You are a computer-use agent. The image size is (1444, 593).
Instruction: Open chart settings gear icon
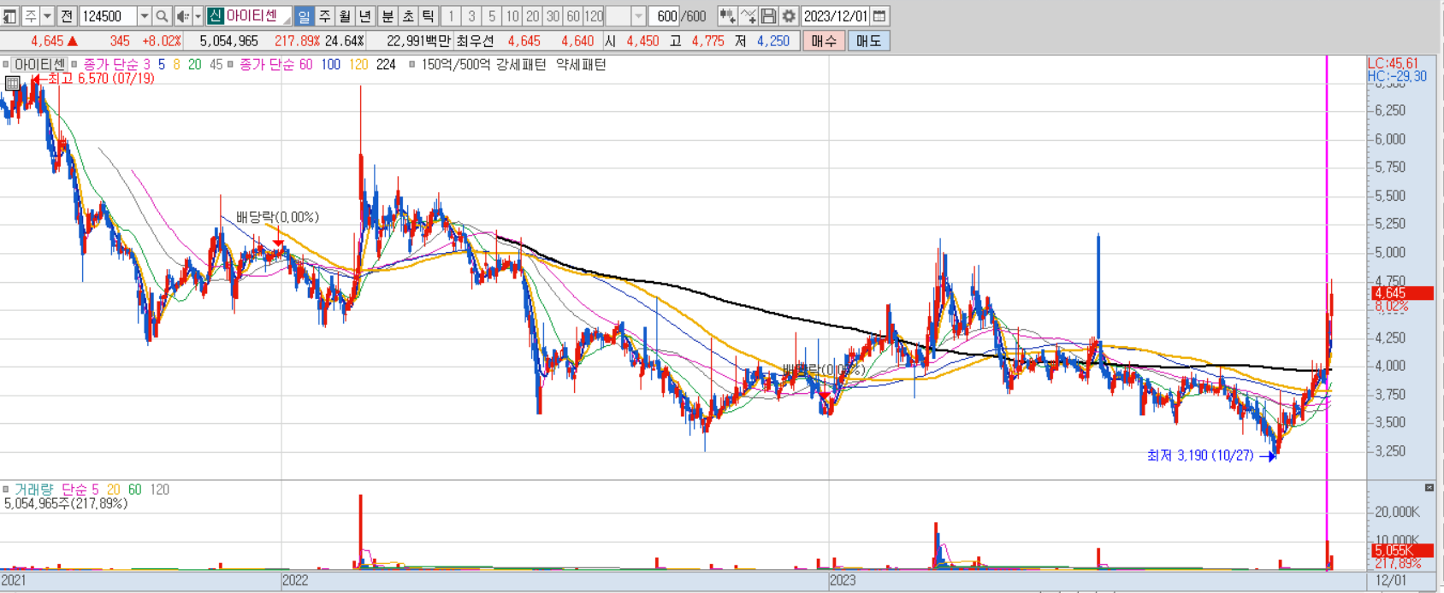point(789,15)
